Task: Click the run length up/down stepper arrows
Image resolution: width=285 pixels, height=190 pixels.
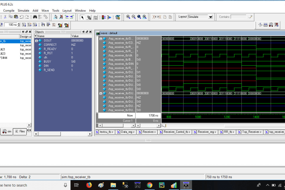Action: [x=19, y=25]
